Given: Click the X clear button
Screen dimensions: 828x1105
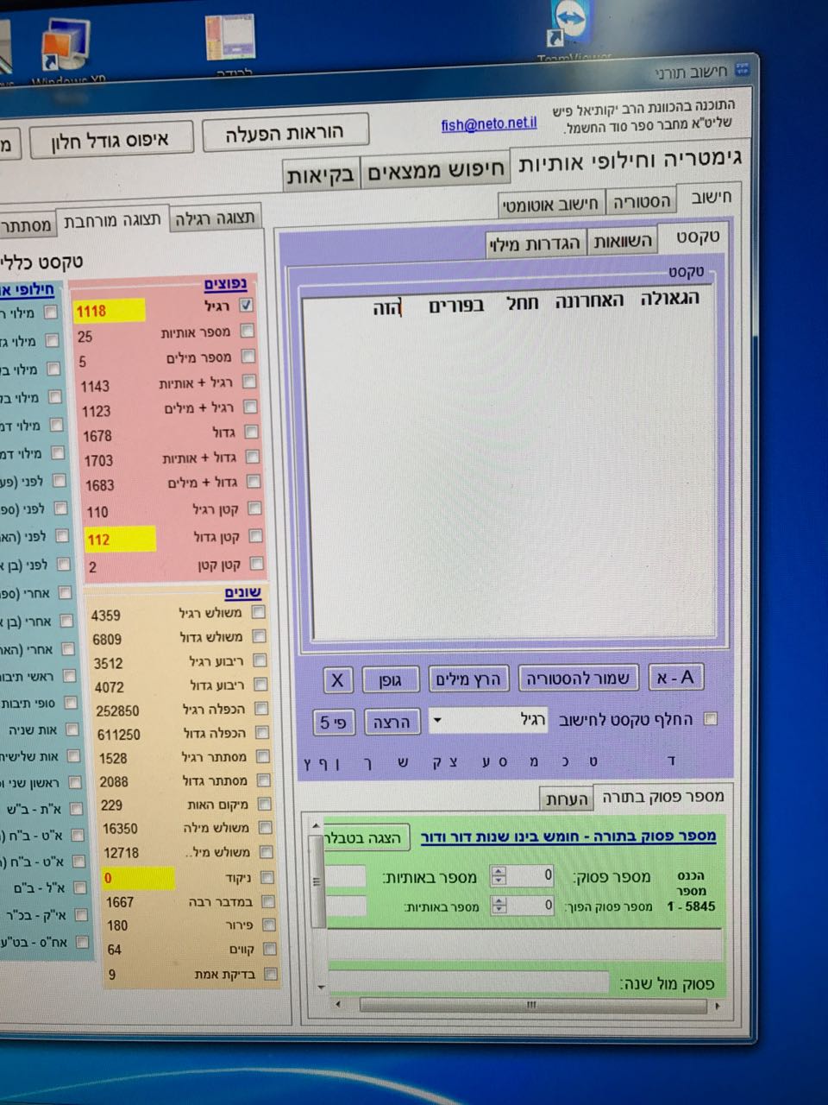Looking at the screenshot, I should (337, 680).
